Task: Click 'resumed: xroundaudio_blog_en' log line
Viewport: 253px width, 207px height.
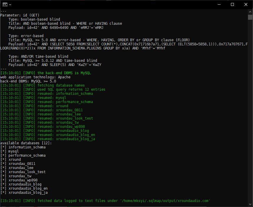Action: coord(48,135)
